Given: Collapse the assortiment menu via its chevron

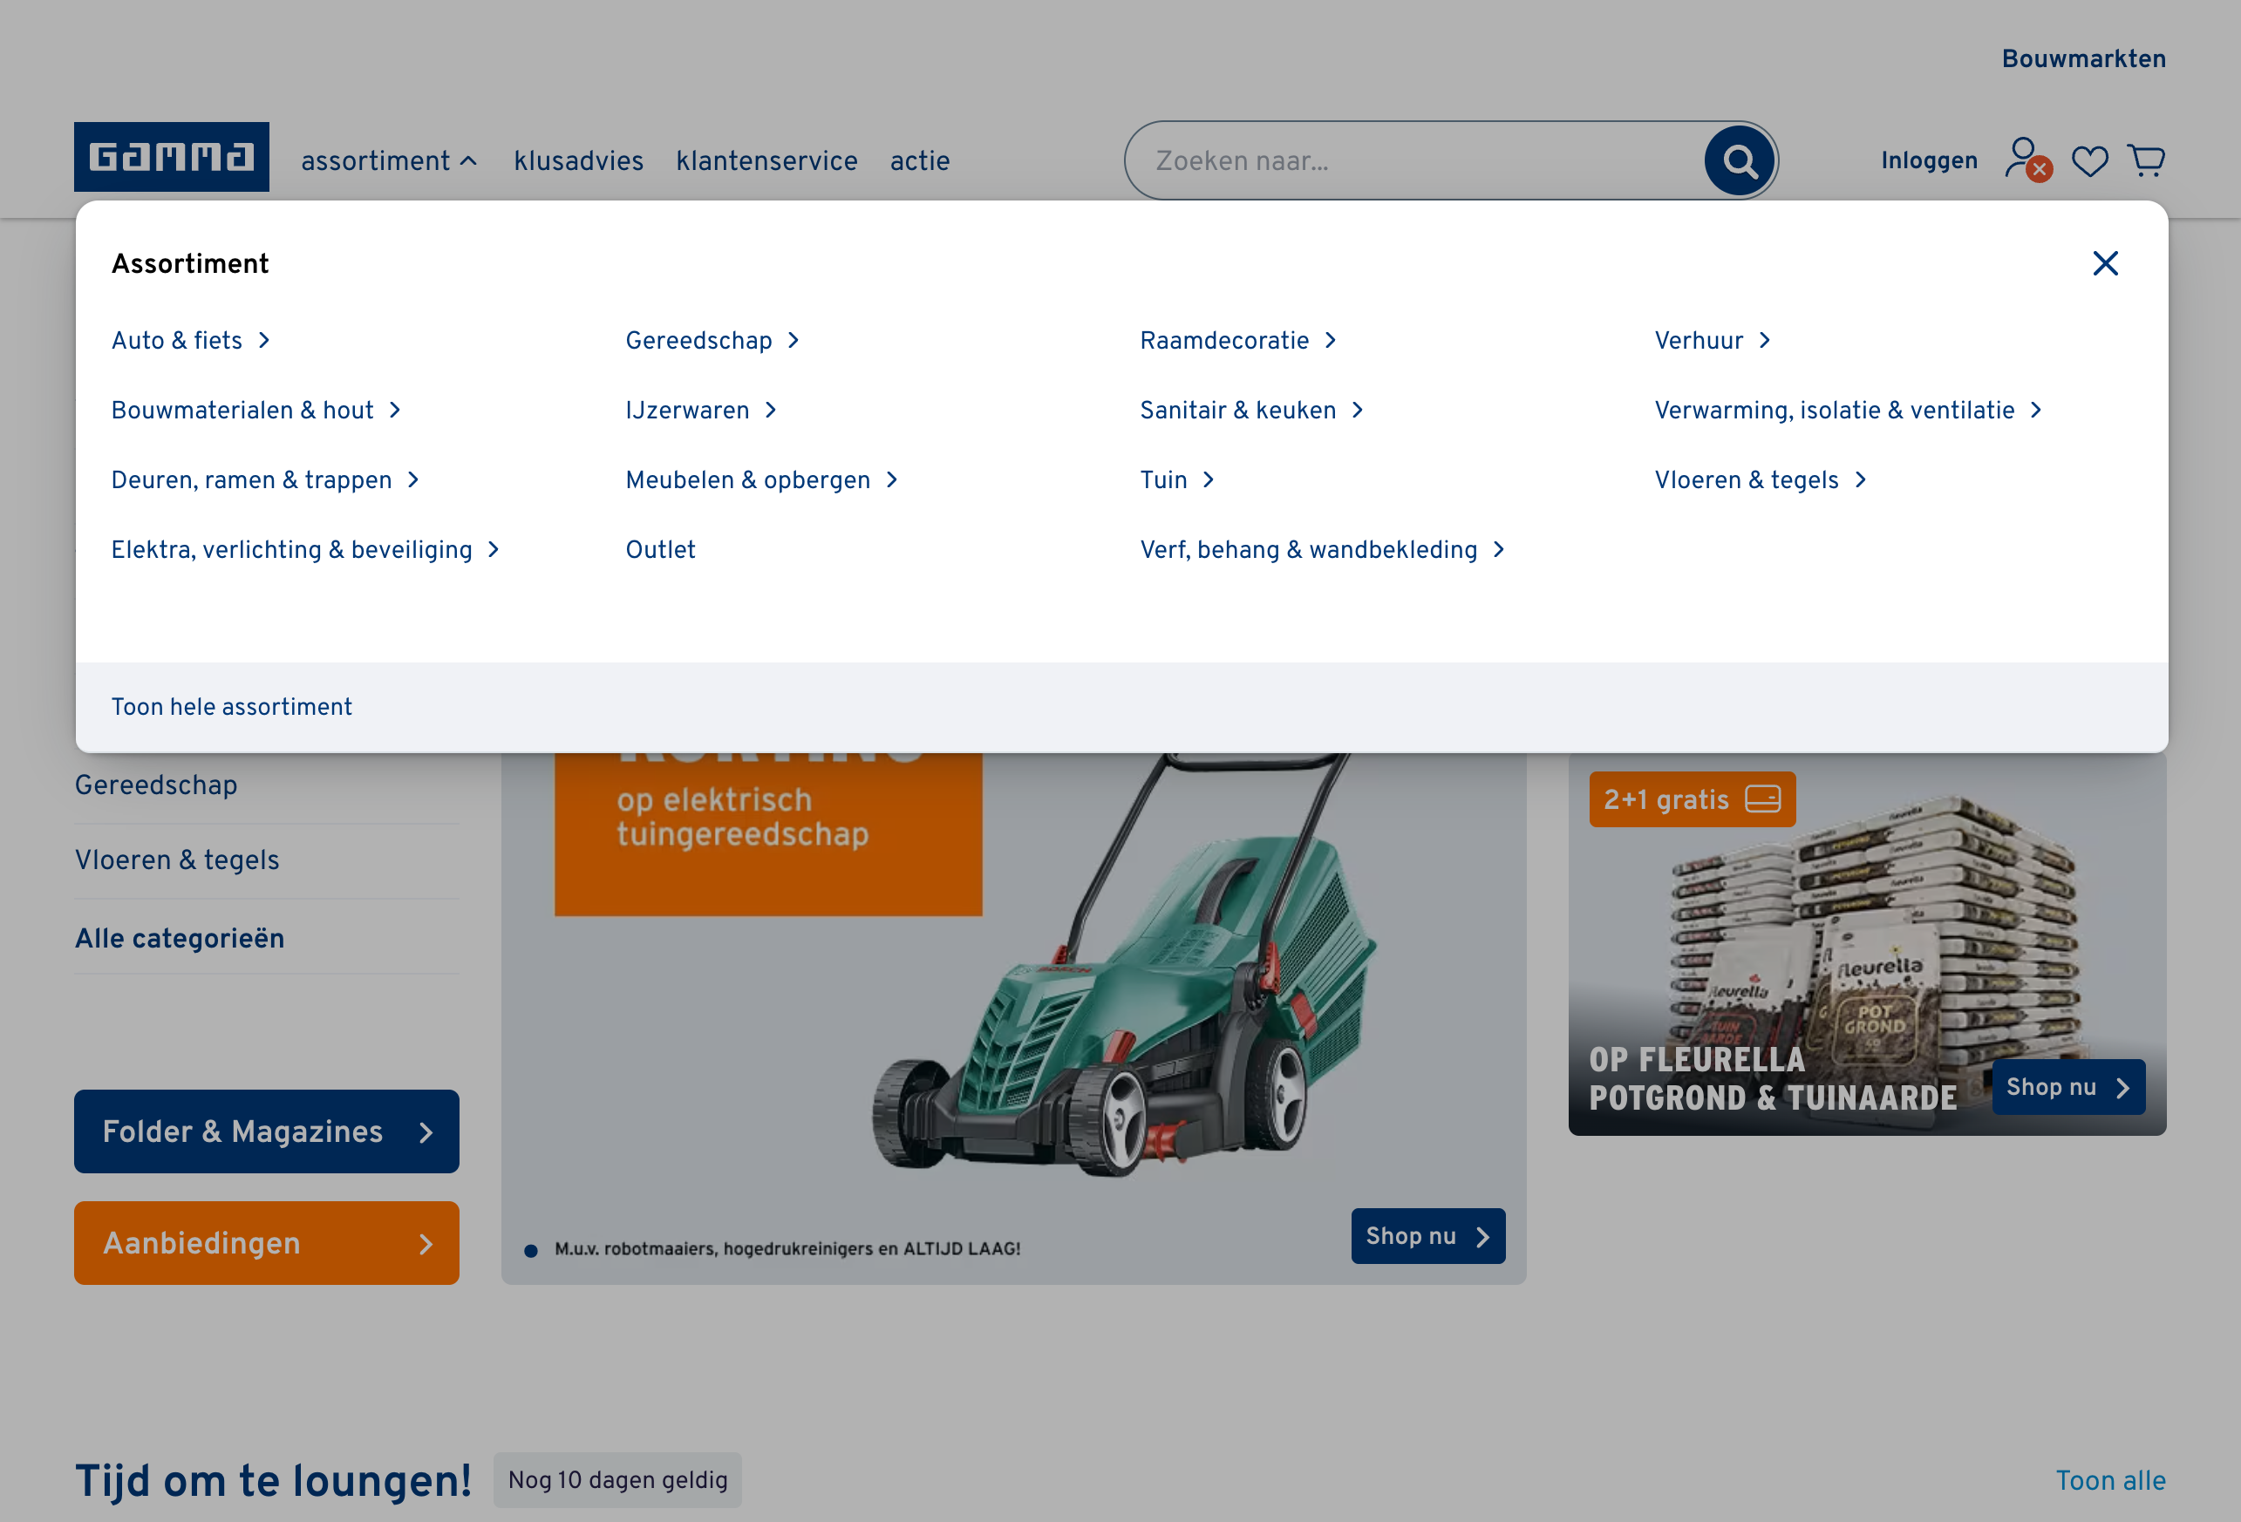Looking at the screenshot, I should [470, 161].
